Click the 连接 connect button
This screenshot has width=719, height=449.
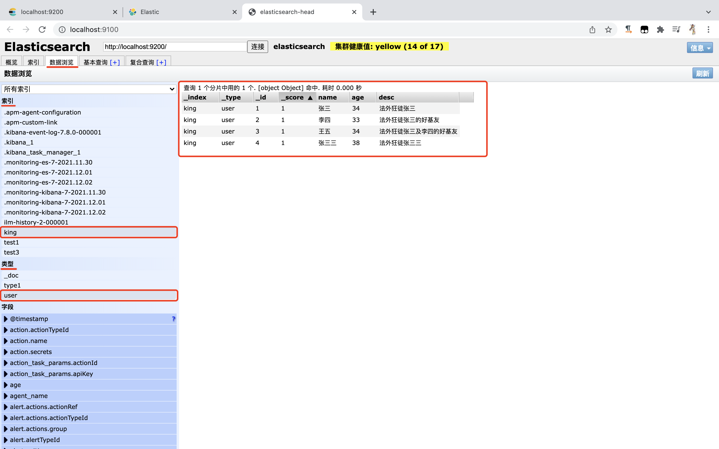(x=258, y=46)
